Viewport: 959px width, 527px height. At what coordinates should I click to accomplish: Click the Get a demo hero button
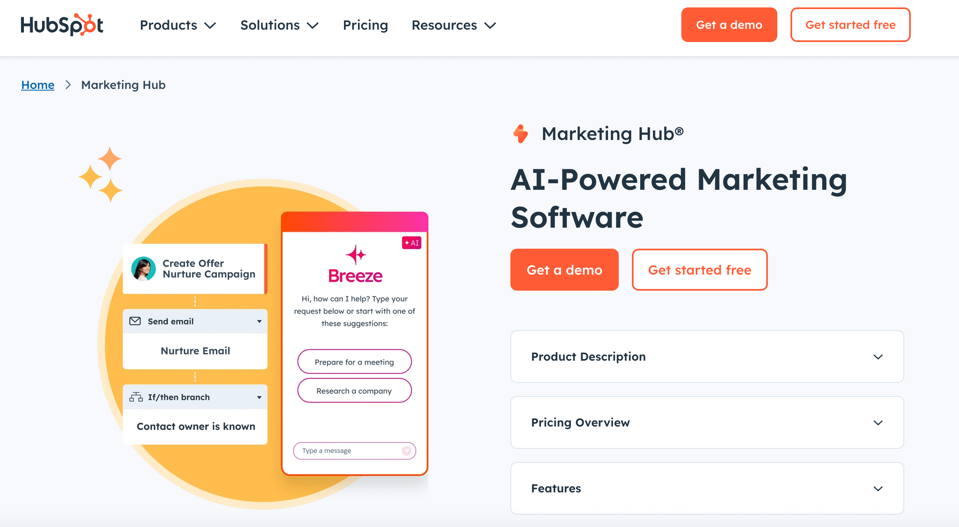[x=564, y=270]
